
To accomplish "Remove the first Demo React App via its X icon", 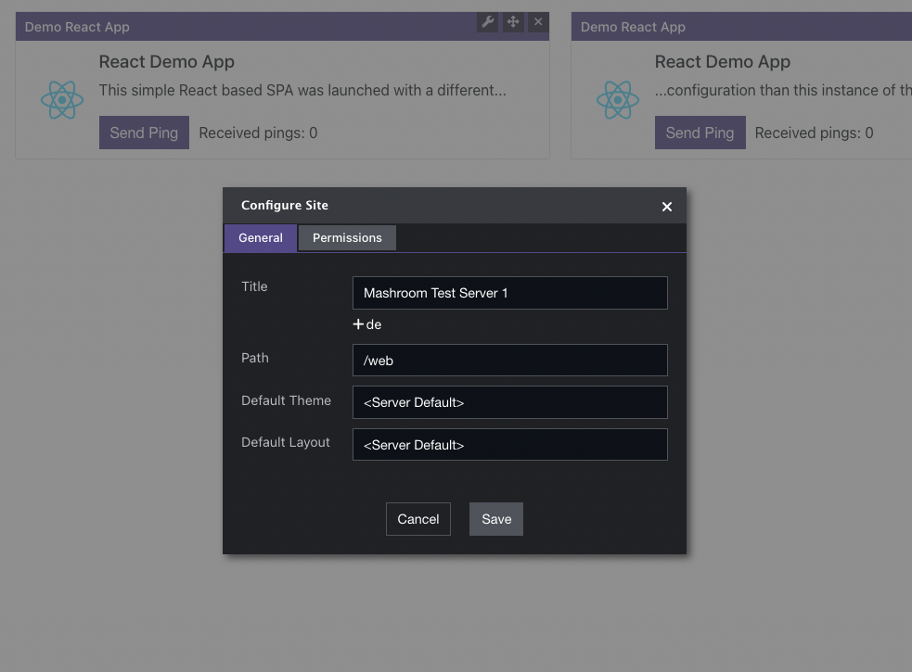I will click(x=538, y=22).
